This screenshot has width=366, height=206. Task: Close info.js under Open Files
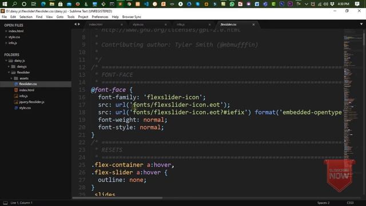[x=6, y=43]
